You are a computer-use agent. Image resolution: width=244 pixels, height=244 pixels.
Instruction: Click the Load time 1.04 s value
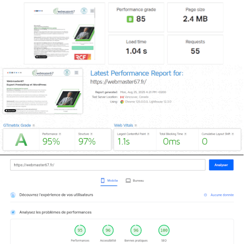[x=136, y=51]
